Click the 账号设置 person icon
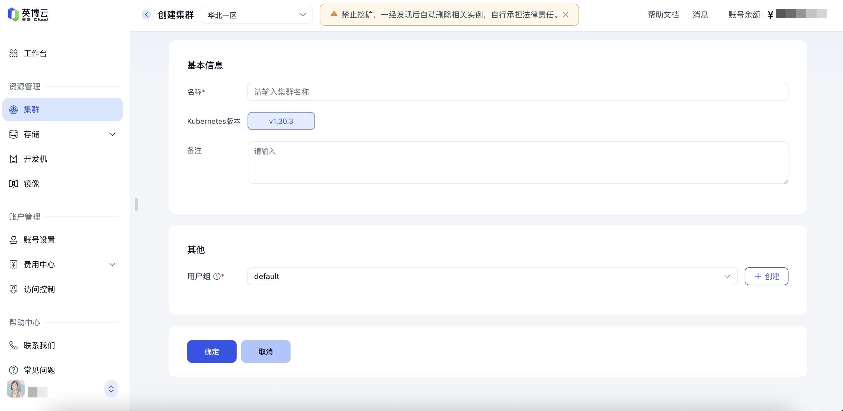843x411 pixels. [x=13, y=240]
